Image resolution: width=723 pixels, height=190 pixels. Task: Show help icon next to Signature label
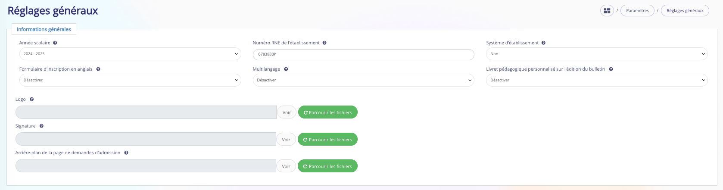(41, 126)
